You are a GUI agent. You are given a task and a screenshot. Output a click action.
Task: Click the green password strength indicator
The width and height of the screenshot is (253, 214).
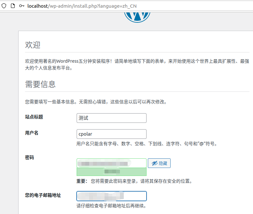(x=112, y=172)
